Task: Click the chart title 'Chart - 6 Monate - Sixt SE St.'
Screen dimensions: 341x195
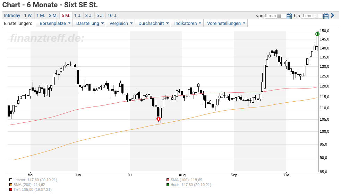Action: 50,5
